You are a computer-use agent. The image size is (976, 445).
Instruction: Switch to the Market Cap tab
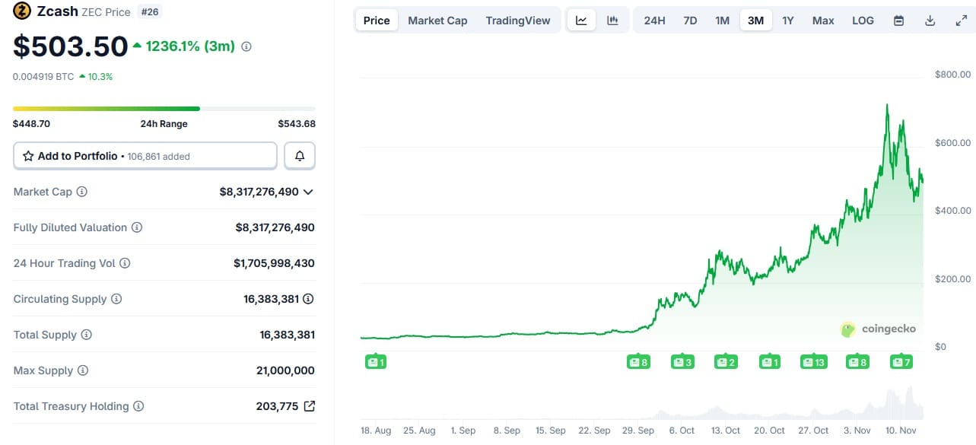(437, 21)
